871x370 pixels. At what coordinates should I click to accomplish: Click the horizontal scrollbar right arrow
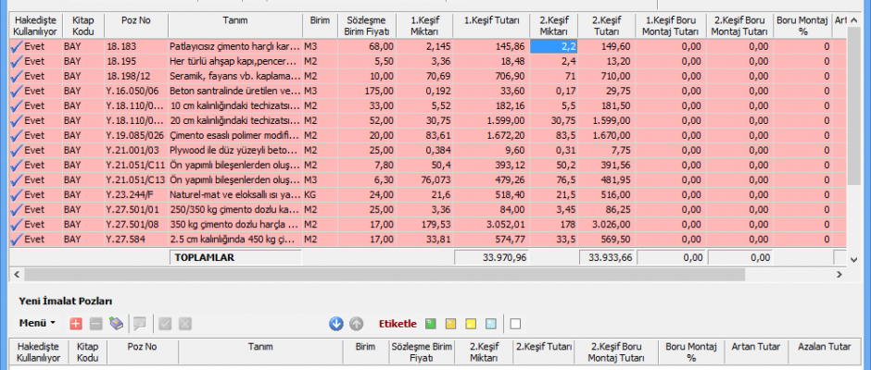pyautogui.click(x=840, y=275)
